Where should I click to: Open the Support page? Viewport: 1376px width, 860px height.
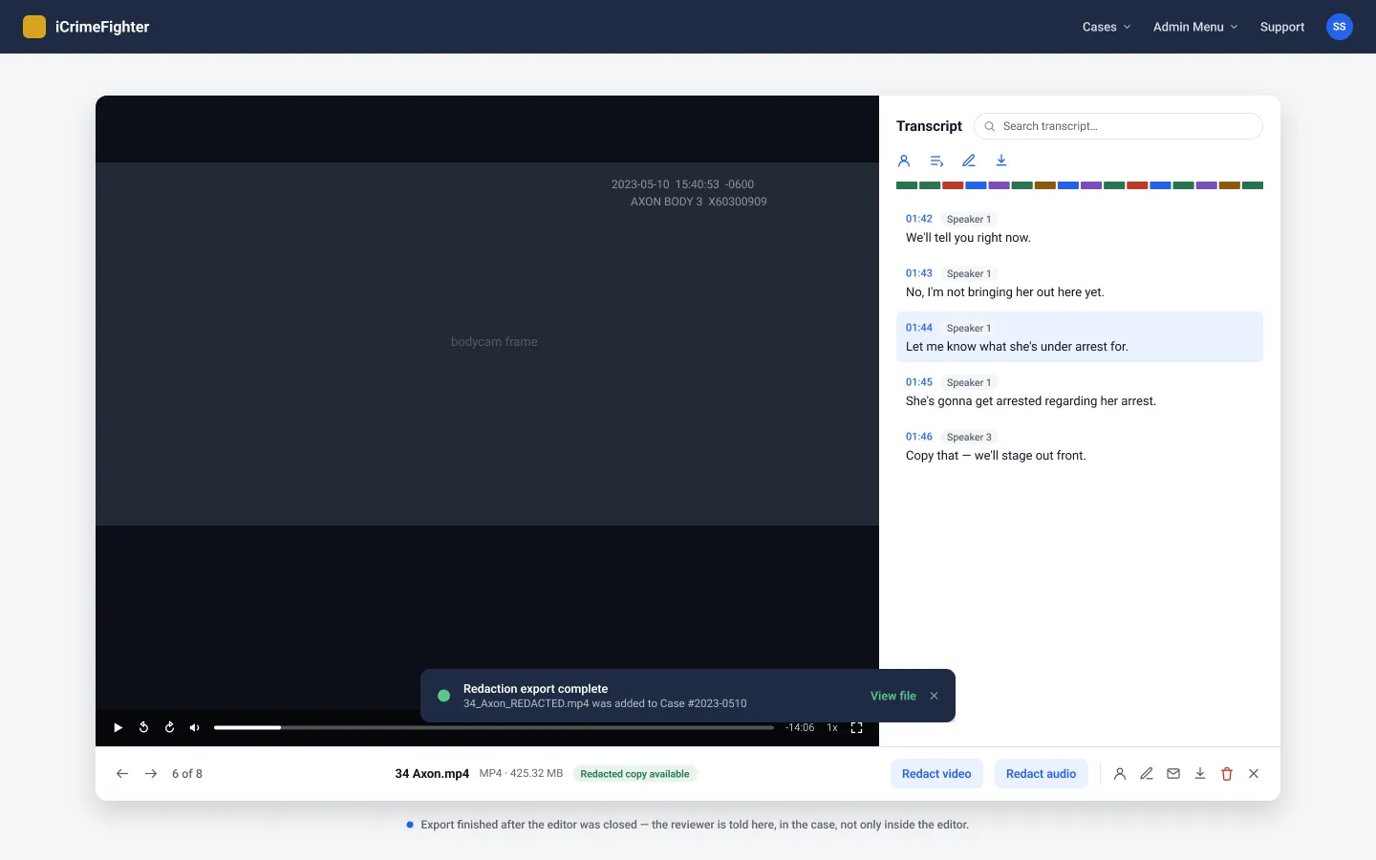(x=1282, y=27)
